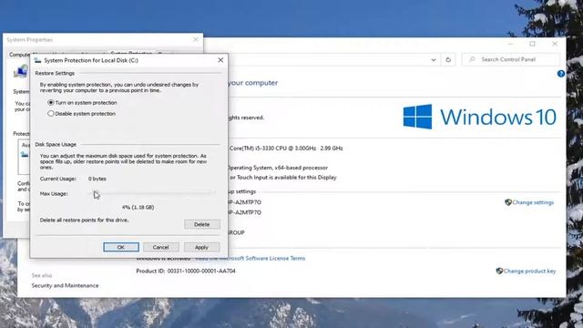Close the System Properties window
The image size is (583, 328).
point(196,39)
